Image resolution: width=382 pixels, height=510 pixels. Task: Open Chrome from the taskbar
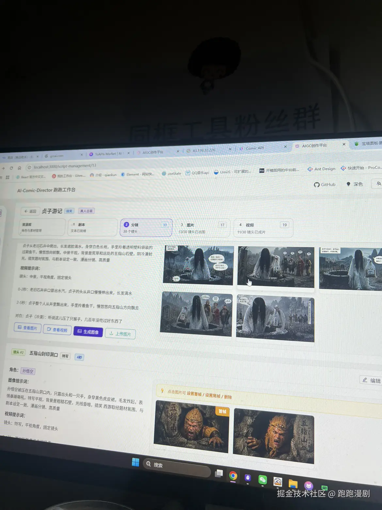tap(233, 475)
